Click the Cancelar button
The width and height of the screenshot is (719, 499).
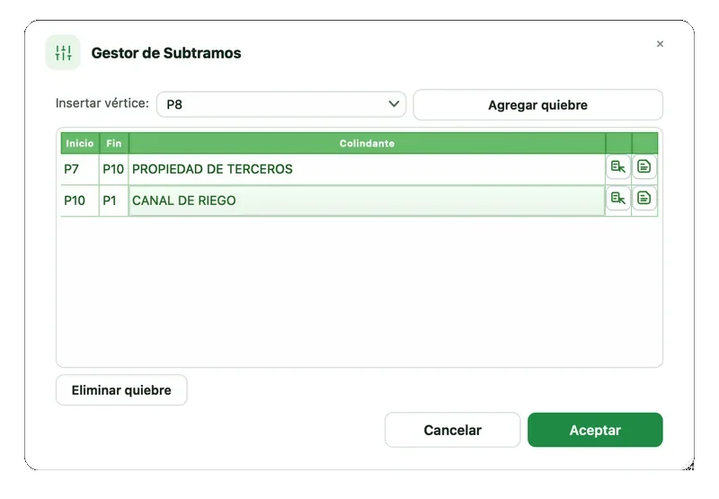coord(453,430)
